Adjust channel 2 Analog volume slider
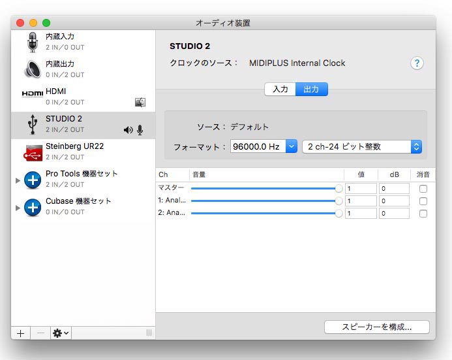The width and height of the screenshot is (452, 360). coord(267,214)
